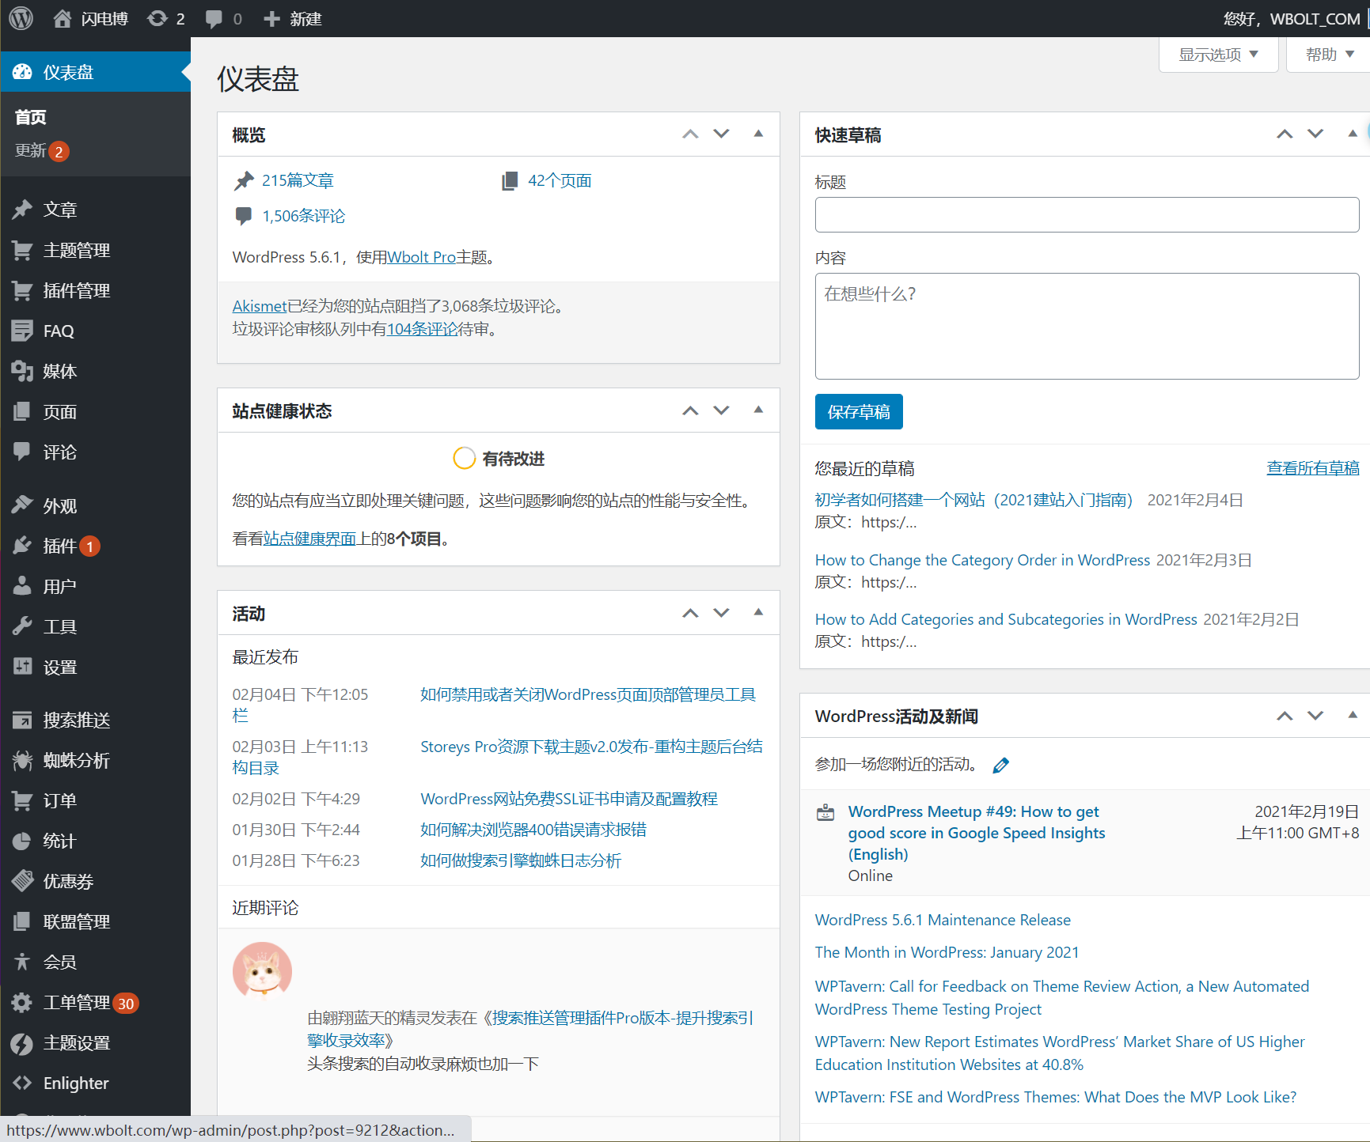1370x1142 pixels.
Task: Toggle the 站点健康状态 panel closed
Action: coord(758,410)
